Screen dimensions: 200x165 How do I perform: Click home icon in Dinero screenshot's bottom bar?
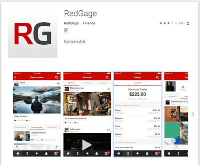[118, 153]
